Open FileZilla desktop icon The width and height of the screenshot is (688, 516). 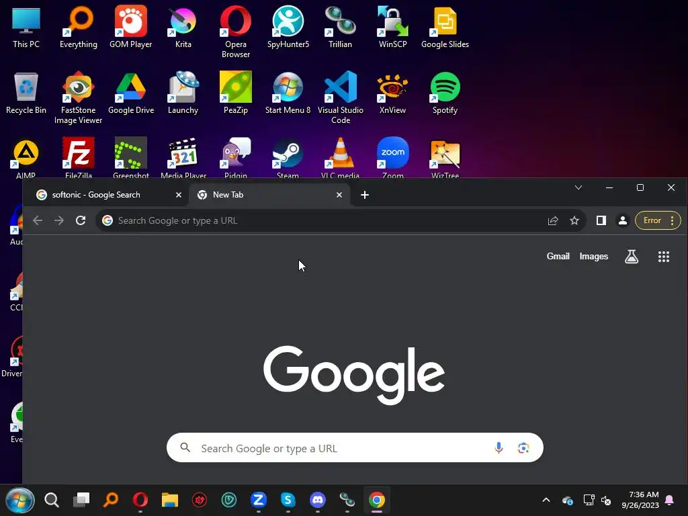[x=79, y=157]
